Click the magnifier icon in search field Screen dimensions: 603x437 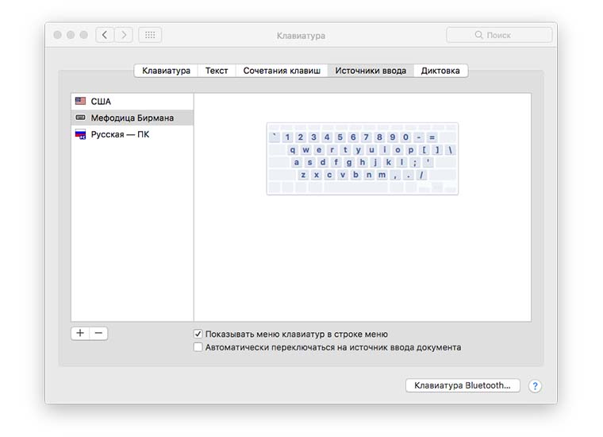478,35
